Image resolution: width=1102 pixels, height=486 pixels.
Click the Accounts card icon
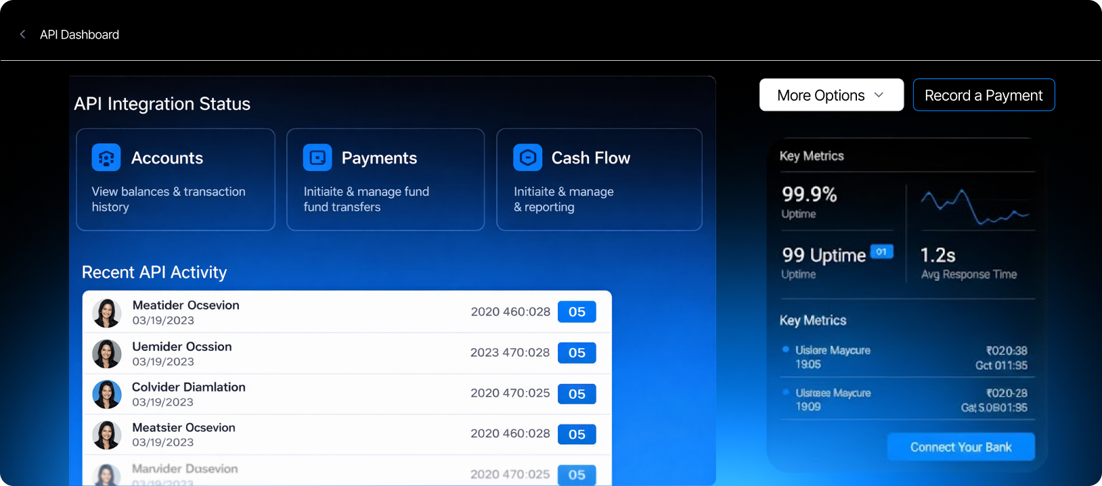(106, 157)
